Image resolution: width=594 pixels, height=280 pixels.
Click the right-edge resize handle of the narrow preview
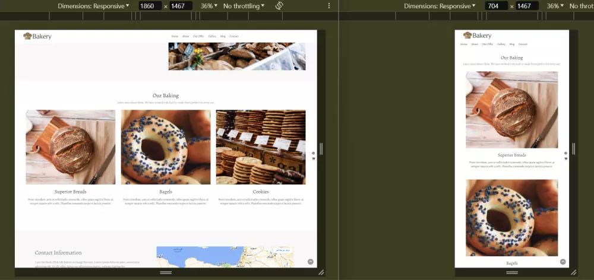(574, 149)
